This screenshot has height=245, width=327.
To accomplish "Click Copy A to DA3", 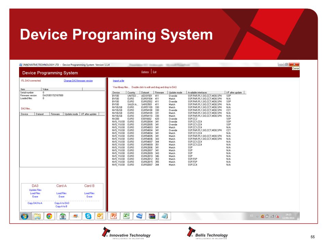I will [x=62, y=203].
